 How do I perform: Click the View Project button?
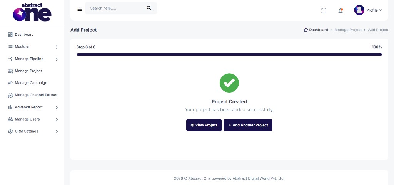pyautogui.click(x=204, y=125)
